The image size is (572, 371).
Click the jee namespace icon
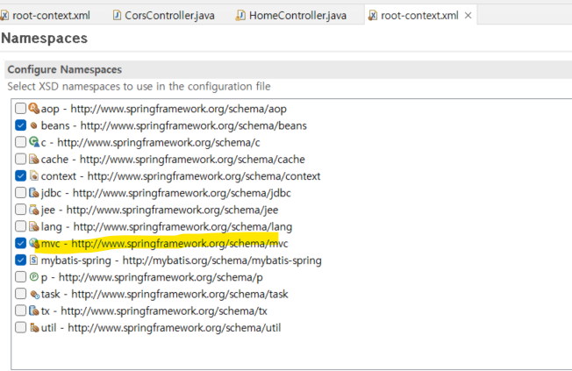(x=34, y=210)
